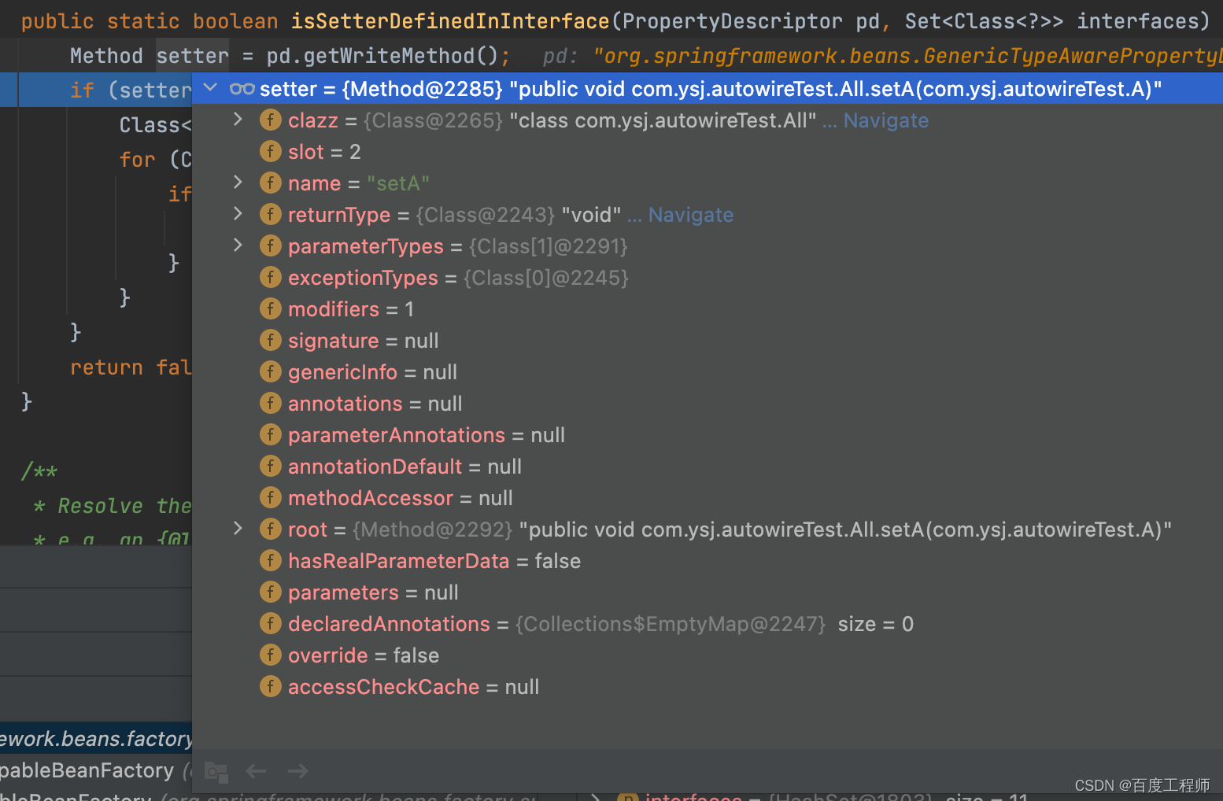
Task: Select the exceptionTypes row
Action: click(708, 278)
